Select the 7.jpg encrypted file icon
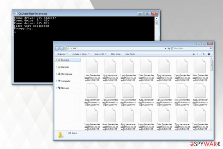The width and height of the screenshot is (223, 149). point(182,115)
